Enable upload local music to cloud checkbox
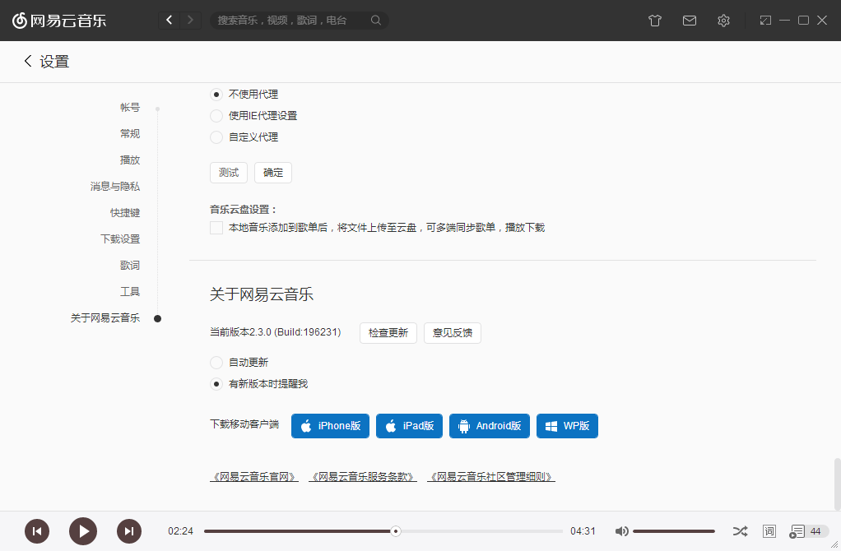This screenshot has height=551, width=841. tap(216, 228)
